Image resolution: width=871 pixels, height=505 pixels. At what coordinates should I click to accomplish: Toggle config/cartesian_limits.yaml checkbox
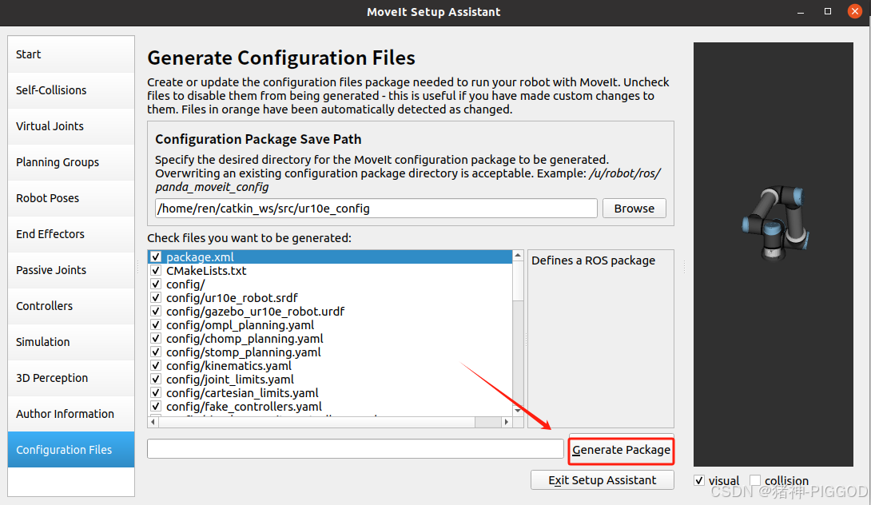click(x=156, y=393)
